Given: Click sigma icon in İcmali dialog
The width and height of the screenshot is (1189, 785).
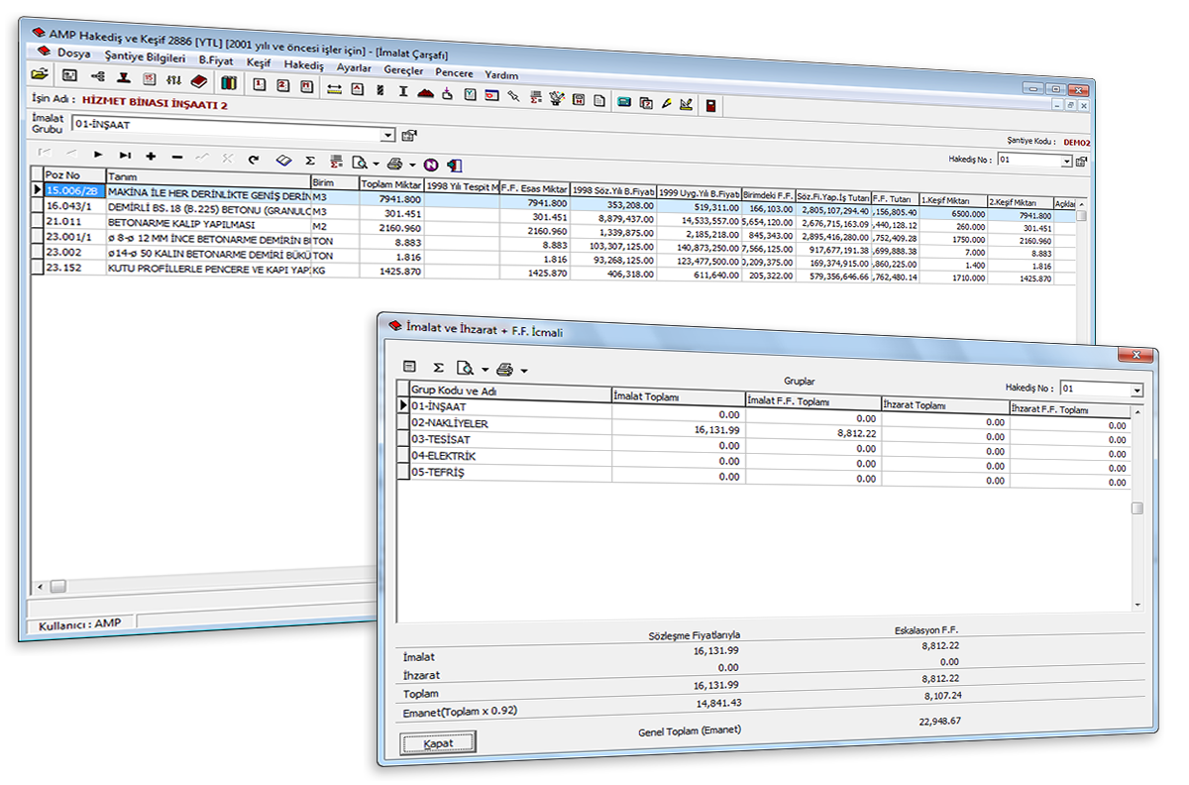Looking at the screenshot, I should (438, 368).
